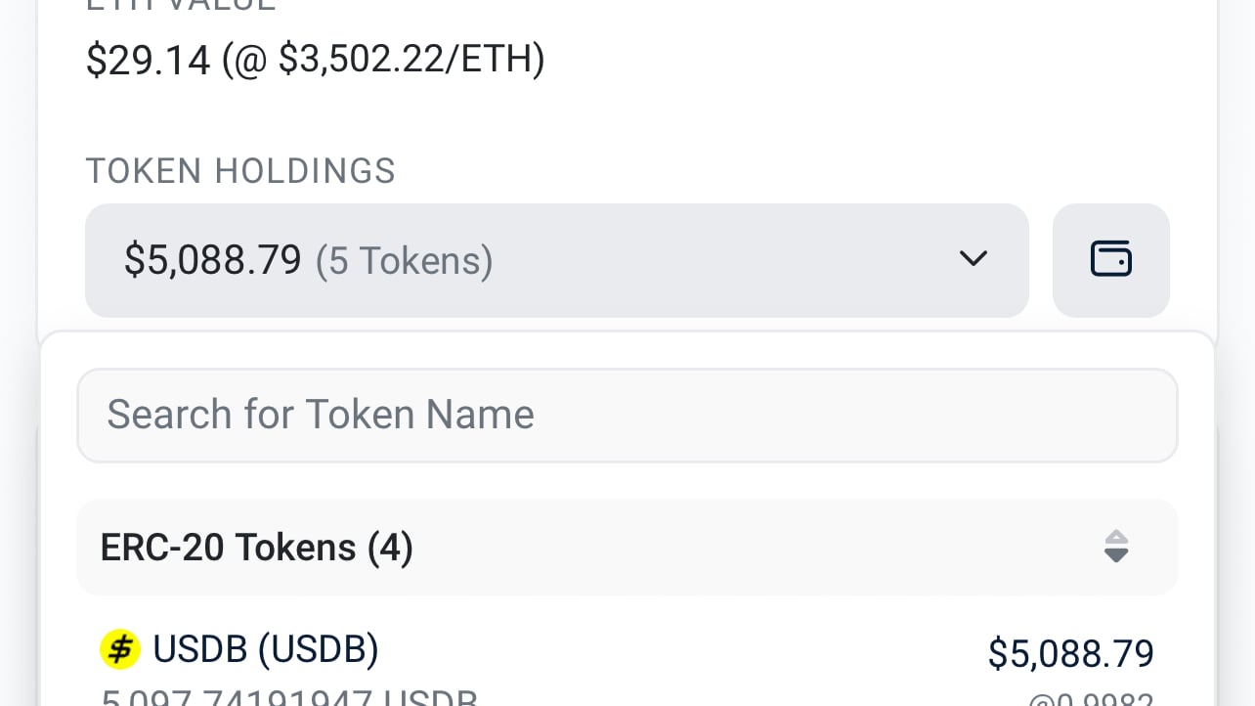Open the $5,088.79 (5 Tokens) dropdown

click(557, 260)
